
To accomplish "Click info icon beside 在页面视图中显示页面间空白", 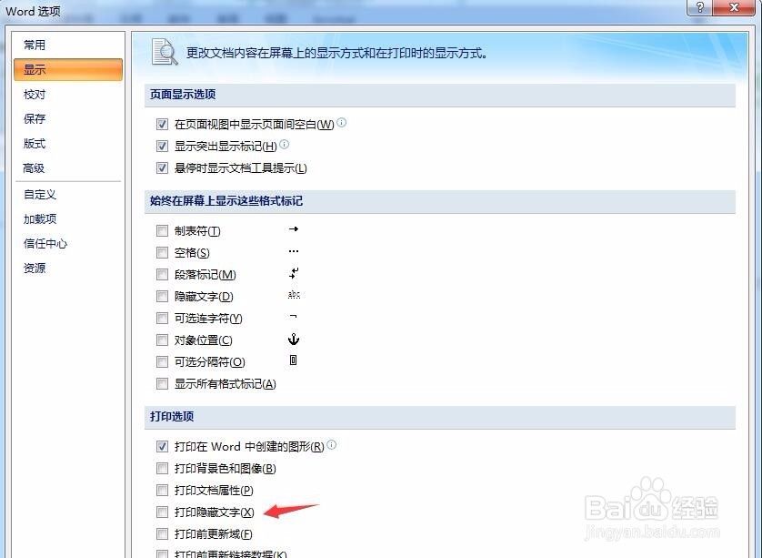I will [x=342, y=123].
